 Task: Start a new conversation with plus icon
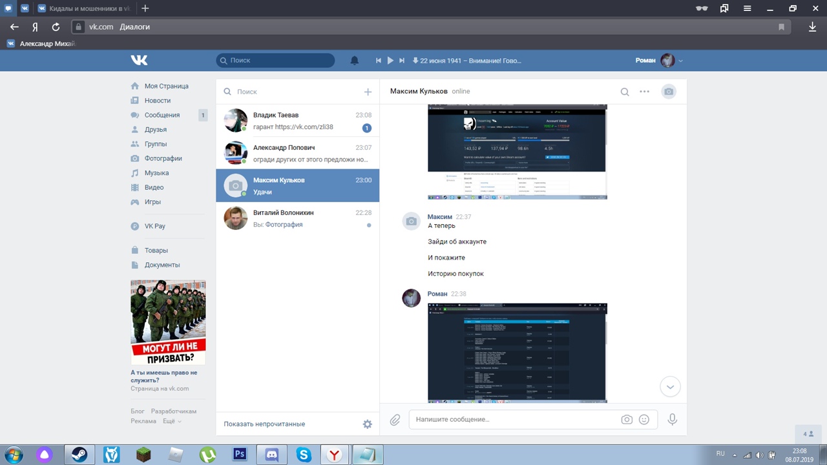click(x=368, y=92)
